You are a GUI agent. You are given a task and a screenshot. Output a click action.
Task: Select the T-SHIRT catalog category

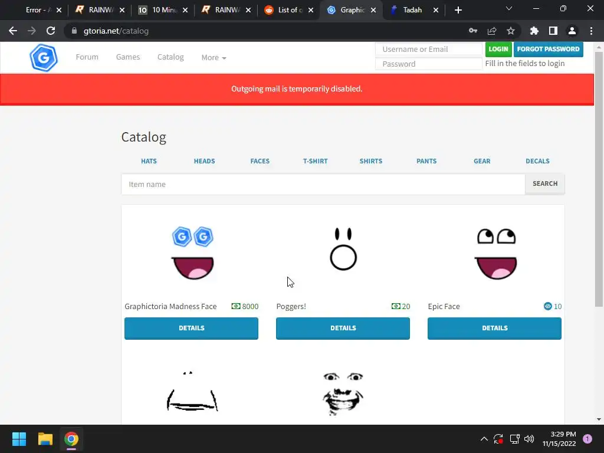pos(315,161)
